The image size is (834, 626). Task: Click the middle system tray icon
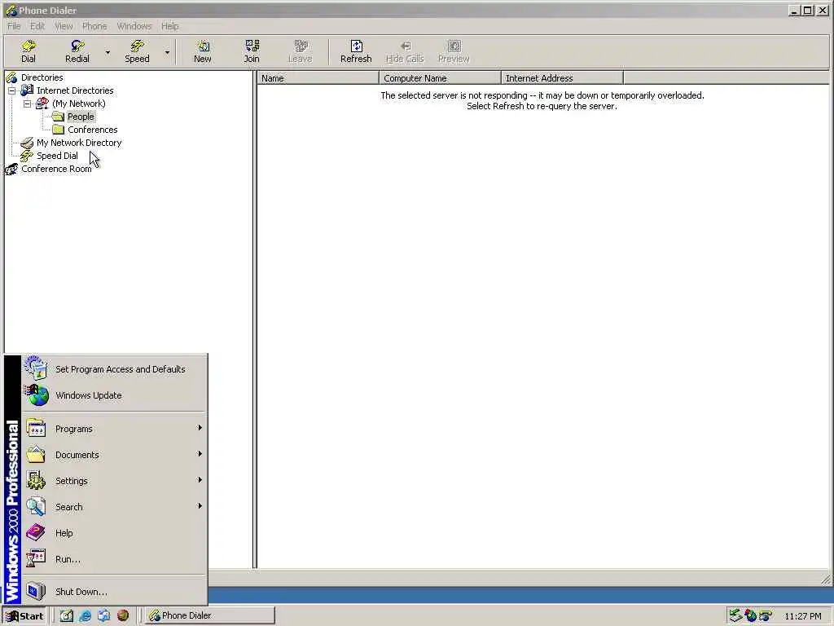(750, 616)
